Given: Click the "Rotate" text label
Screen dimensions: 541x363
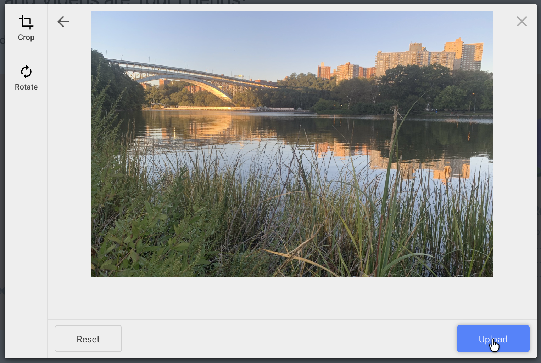Looking at the screenshot, I should click(26, 87).
